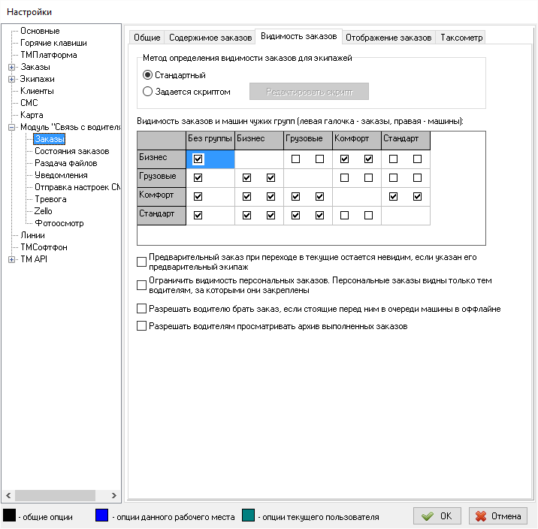The height and width of the screenshot is (529, 538).
Task: Select the Стандартный radio button
Action: [148, 75]
